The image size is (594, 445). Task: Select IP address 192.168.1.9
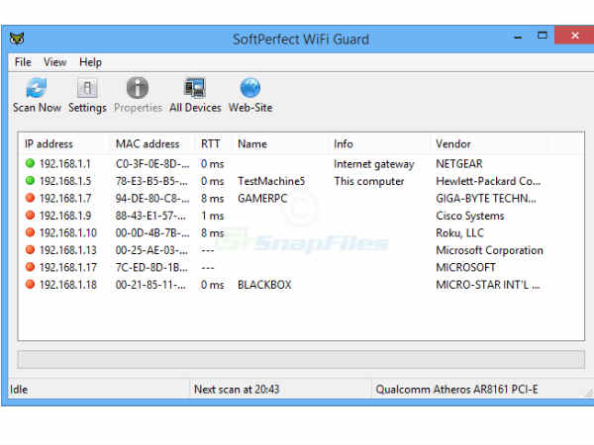pos(65,216)
